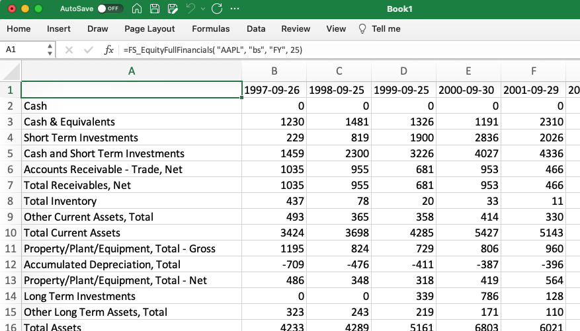This screenshot has height=331, width=580.
Task: Click the 'Total Inventory' cell
Action: (x=132, y=202)
